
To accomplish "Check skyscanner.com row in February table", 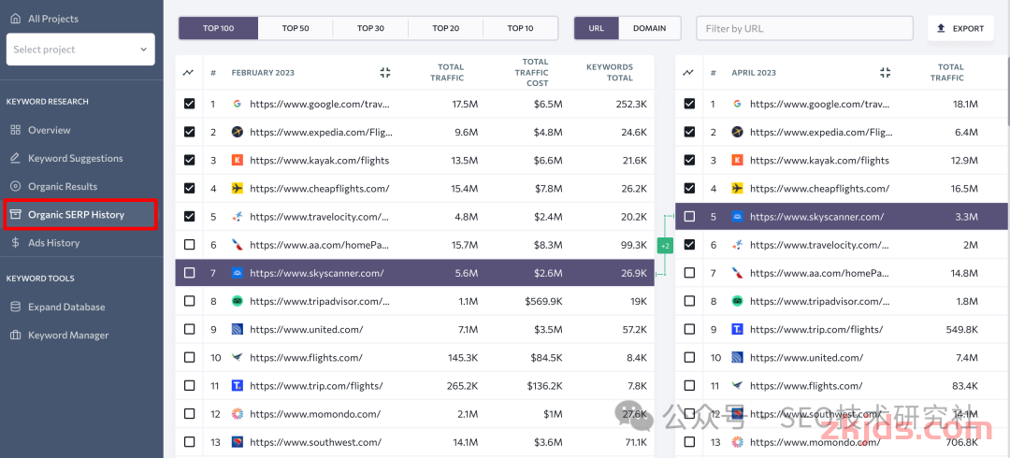I will pos(189,273).
